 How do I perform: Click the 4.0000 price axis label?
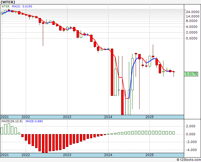(x=192, y=27)
